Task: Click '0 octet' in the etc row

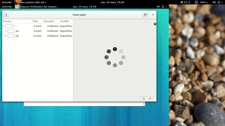Action: pyautogui.click(x=38, y=31)
